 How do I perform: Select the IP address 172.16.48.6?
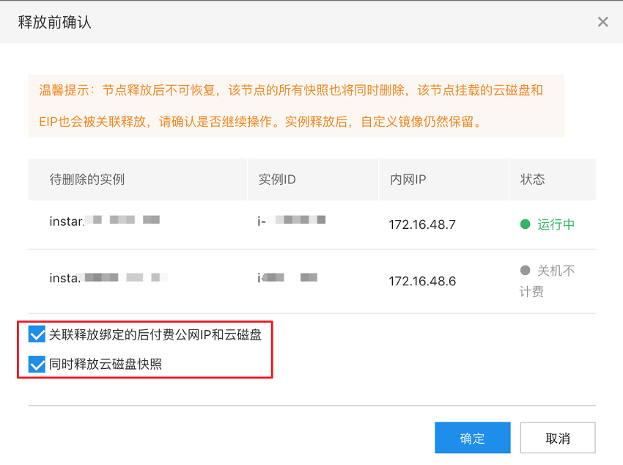pos(422,281)
